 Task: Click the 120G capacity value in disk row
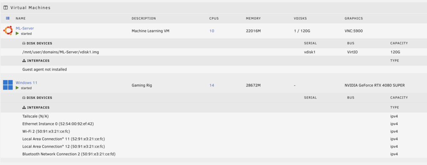coord(395,52)
